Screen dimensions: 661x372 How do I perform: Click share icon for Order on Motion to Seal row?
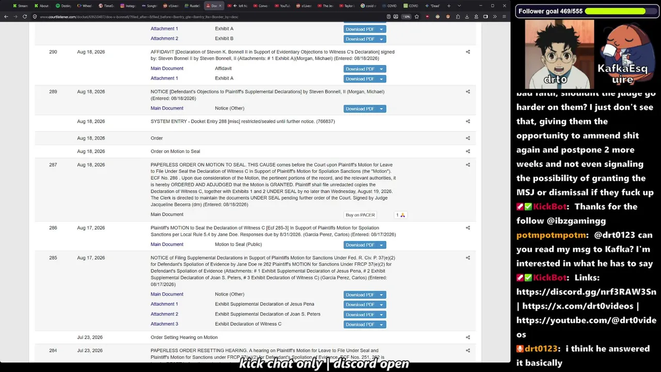click(x=468, y=151)
